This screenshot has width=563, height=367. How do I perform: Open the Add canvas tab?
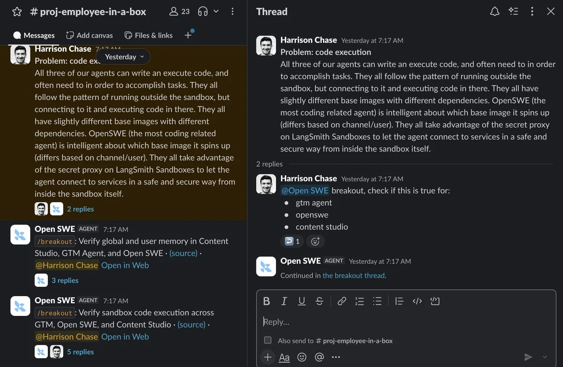pos(89,35)
